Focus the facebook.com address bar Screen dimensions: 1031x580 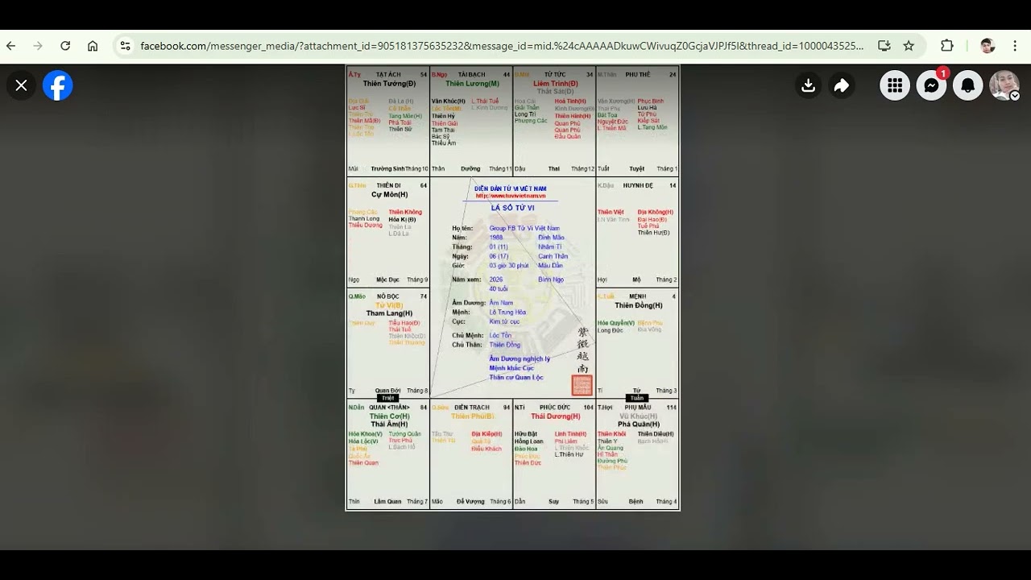pos(501,46)
